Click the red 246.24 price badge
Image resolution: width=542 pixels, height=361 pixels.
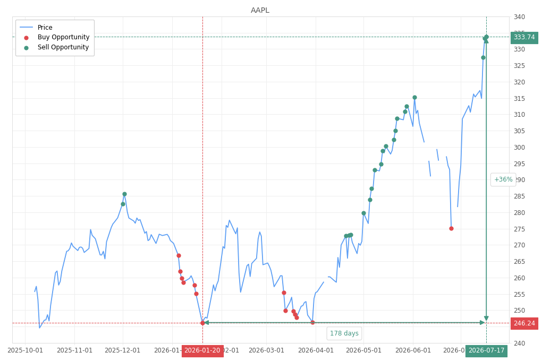(x=524, y=323)
